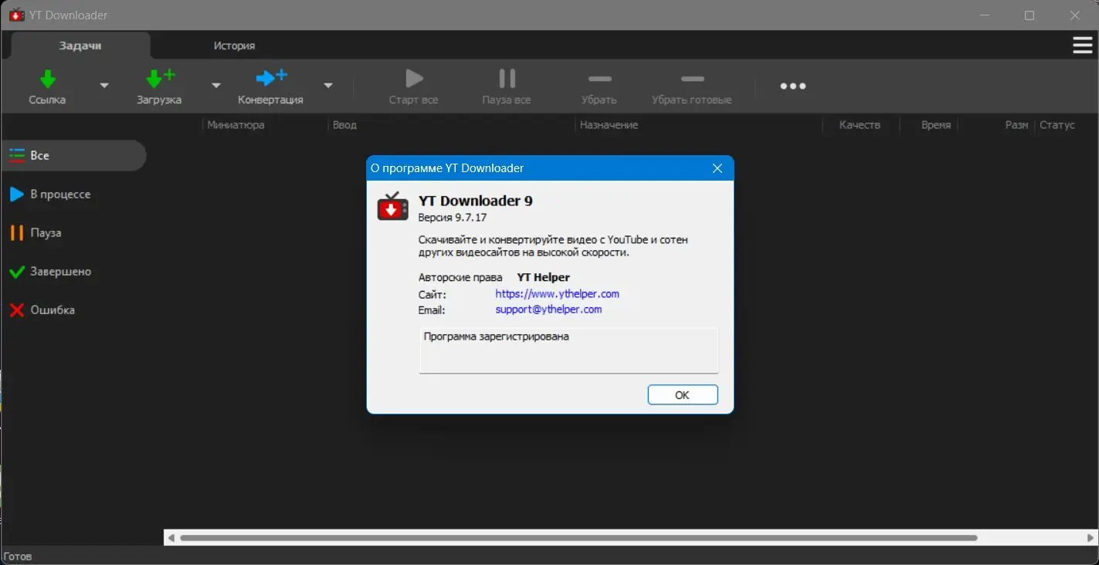
Task: Close the О программе dialog with X
Action: [x=717, y=168]
